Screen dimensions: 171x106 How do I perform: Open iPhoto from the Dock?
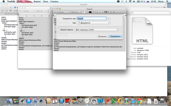tap(74, 101)
